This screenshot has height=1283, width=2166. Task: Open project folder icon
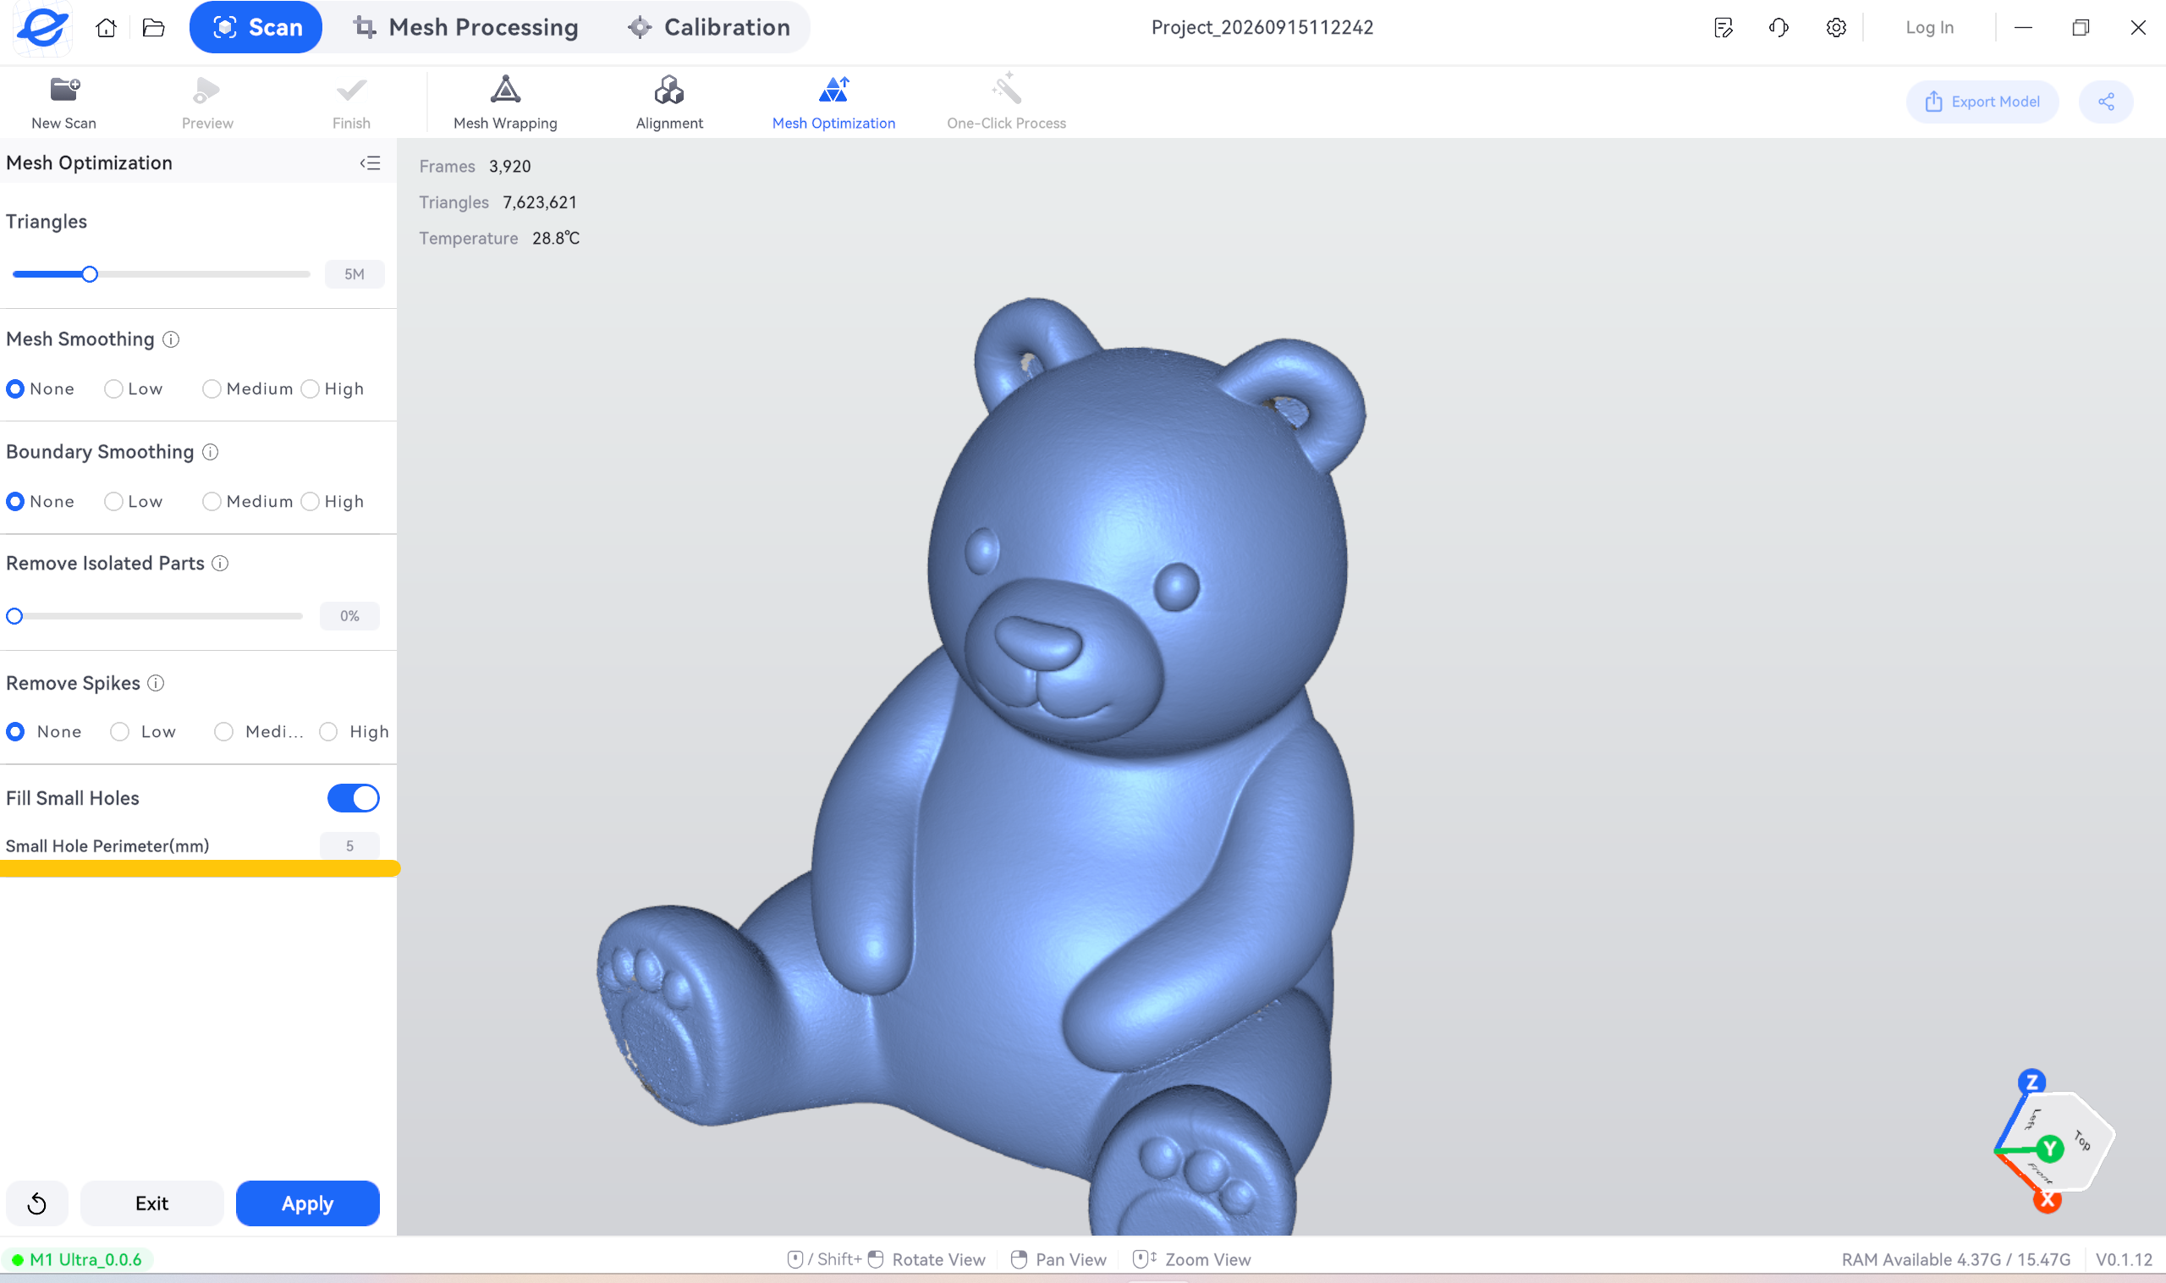153,28
